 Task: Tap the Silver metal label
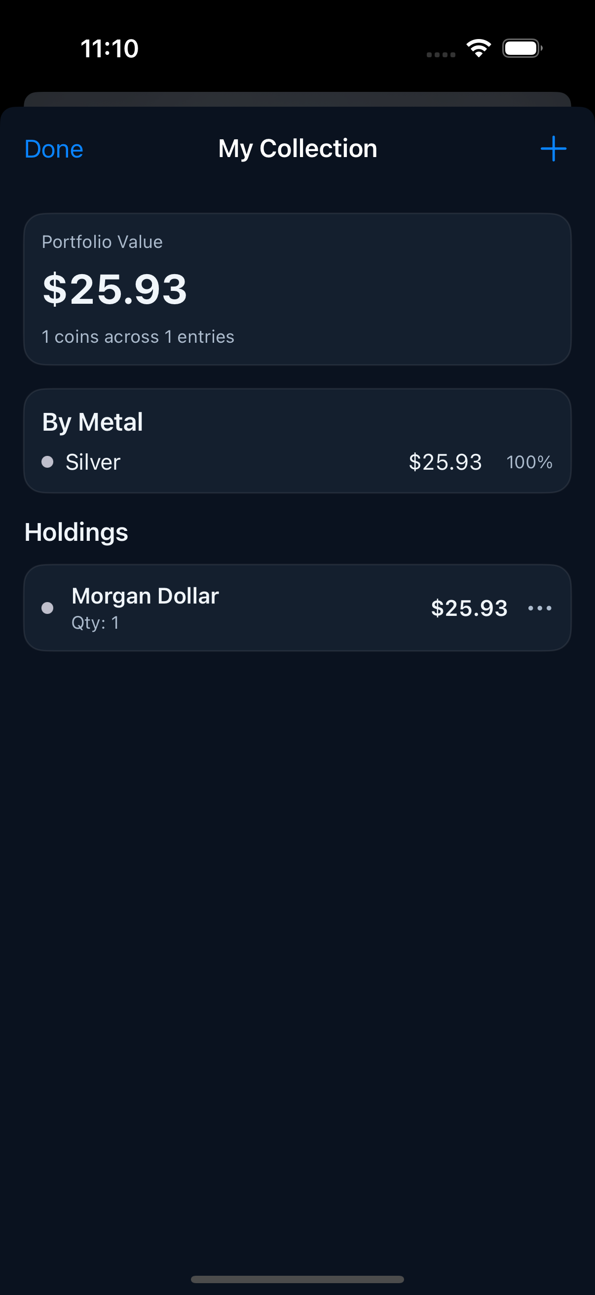point(93,462)
